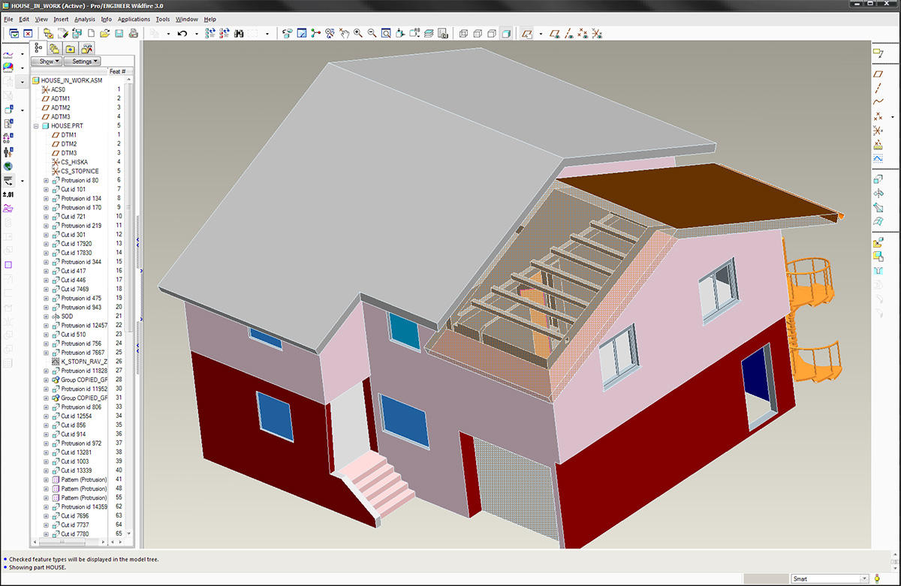The height and width of the screenshot is (586, 901).
Task: Collapse the HOUSE.PRT tree node
Action: pos(36,126)
